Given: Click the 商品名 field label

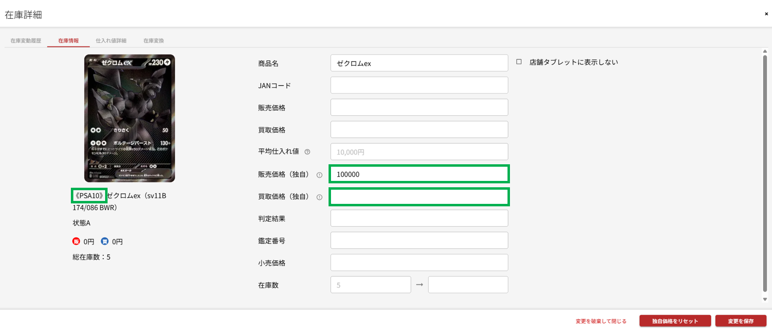Looking at the screenshot, I should coord(268,64).
